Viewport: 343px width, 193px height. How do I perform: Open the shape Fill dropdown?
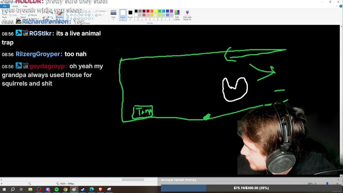pyautogui.click(x=99, y=15)
